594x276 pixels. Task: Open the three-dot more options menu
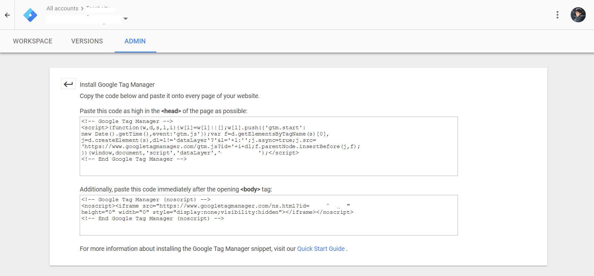[x=557, y=15]
